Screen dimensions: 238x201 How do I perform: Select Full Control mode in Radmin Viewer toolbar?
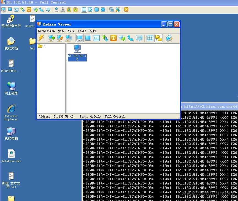pos(80,38)
